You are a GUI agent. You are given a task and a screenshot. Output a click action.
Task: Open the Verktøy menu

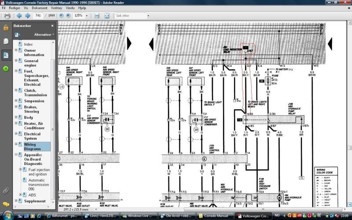(x=56, y=8)
